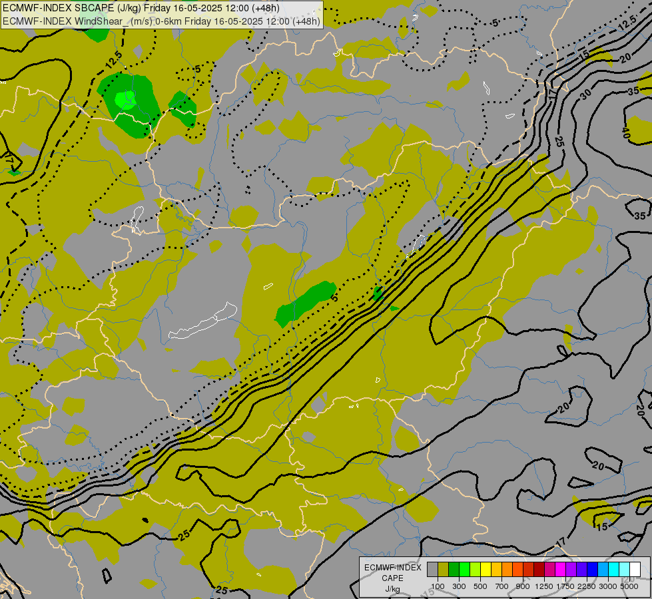Click the legend value 3000
This screenshot has height=599, width=652.
point(607,586)
